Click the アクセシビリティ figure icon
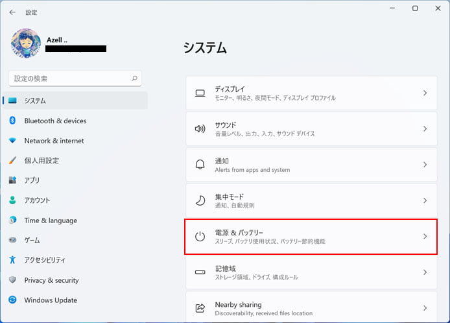 12,259
